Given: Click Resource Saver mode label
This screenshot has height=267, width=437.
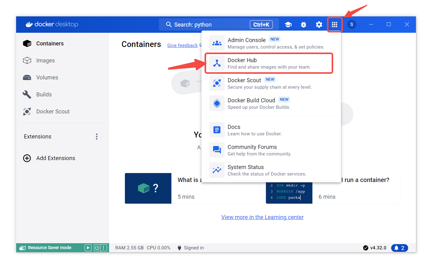Looking at the screenshot, I should tap(50, 248).
